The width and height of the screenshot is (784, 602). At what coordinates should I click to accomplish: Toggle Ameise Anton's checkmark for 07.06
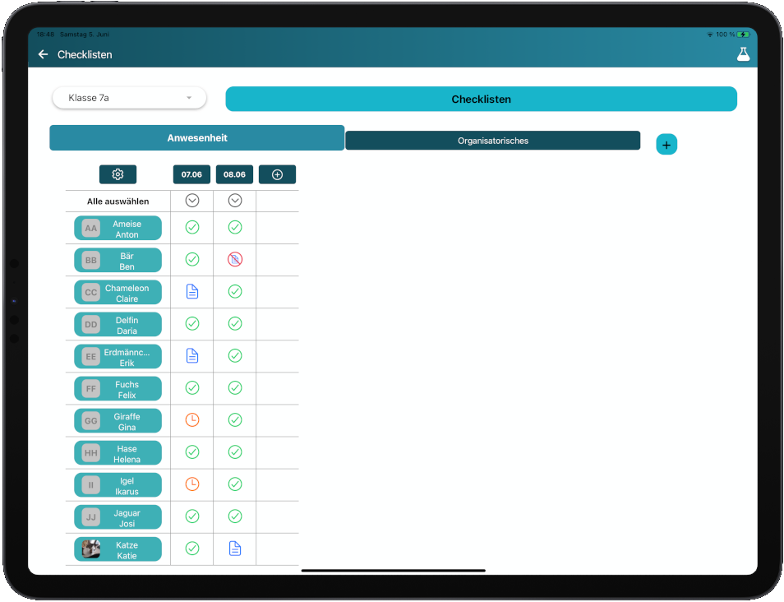pos(192,227)
